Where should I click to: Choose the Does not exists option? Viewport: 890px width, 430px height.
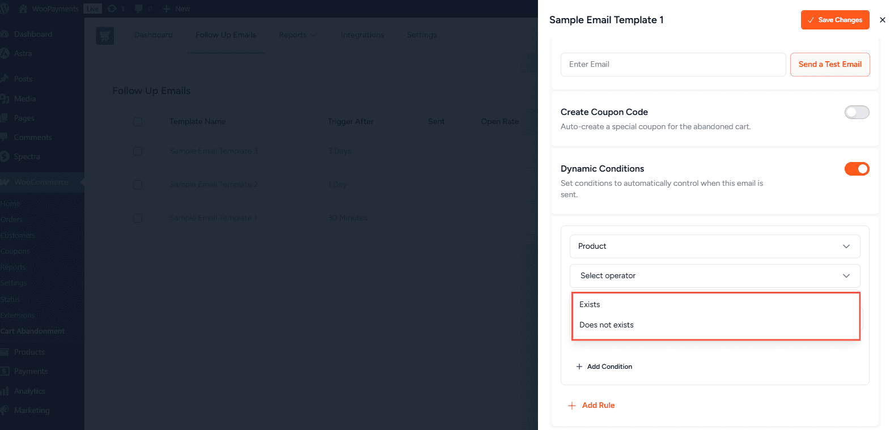[x=606, y=325]
